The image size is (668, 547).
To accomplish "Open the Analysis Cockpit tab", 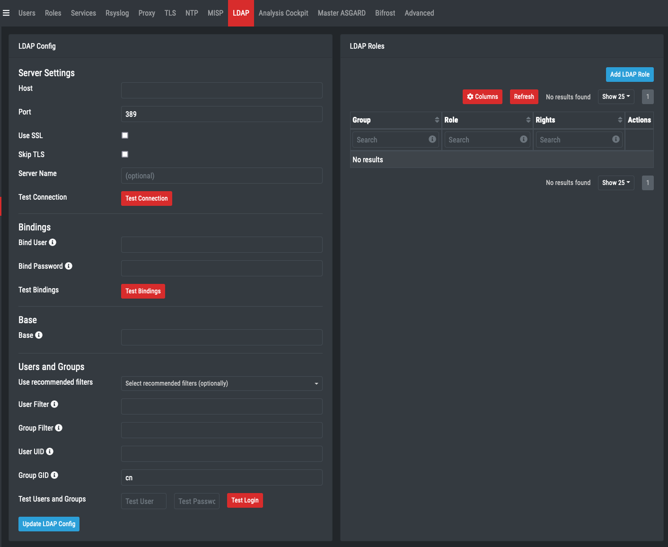I will pos(283,13).
